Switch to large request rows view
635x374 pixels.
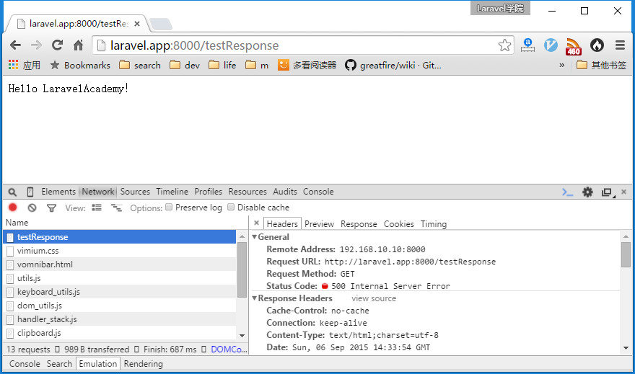point(97,208)
